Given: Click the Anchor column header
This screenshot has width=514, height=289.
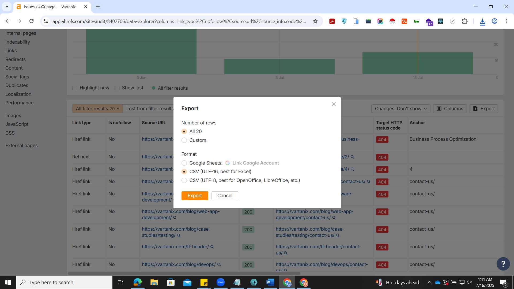Looking at the screenshot, I should pos(417,123).
